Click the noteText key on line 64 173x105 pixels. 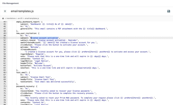point(25,68)
